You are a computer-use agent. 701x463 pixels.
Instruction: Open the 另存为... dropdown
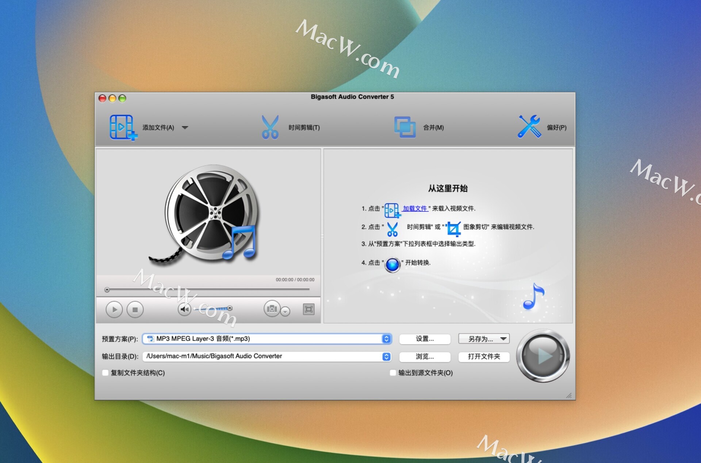click(484, 339)
